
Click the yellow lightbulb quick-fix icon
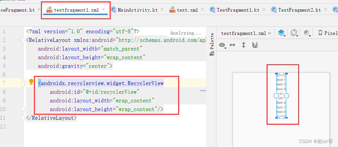coord(31,82)
